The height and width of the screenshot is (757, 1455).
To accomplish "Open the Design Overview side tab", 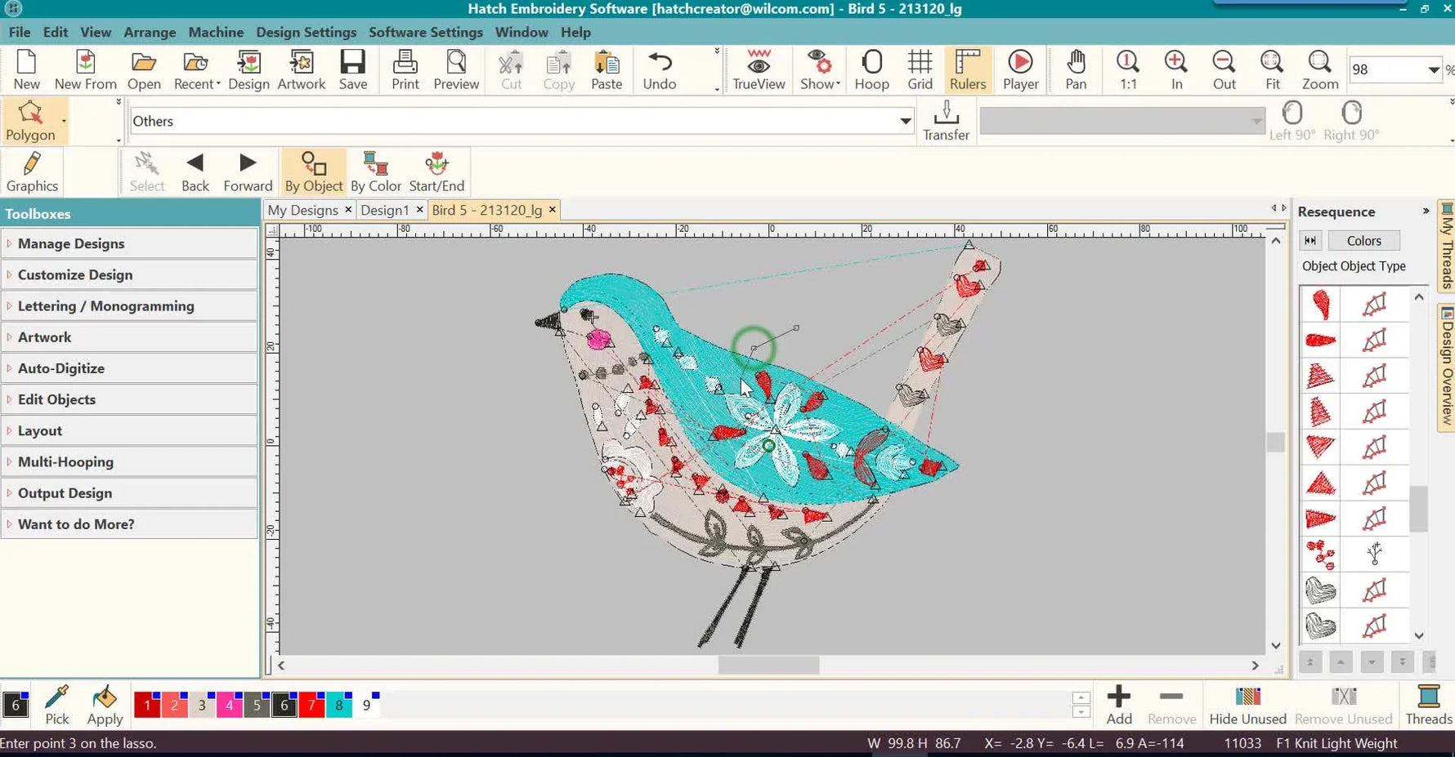I will point(1446,366).
